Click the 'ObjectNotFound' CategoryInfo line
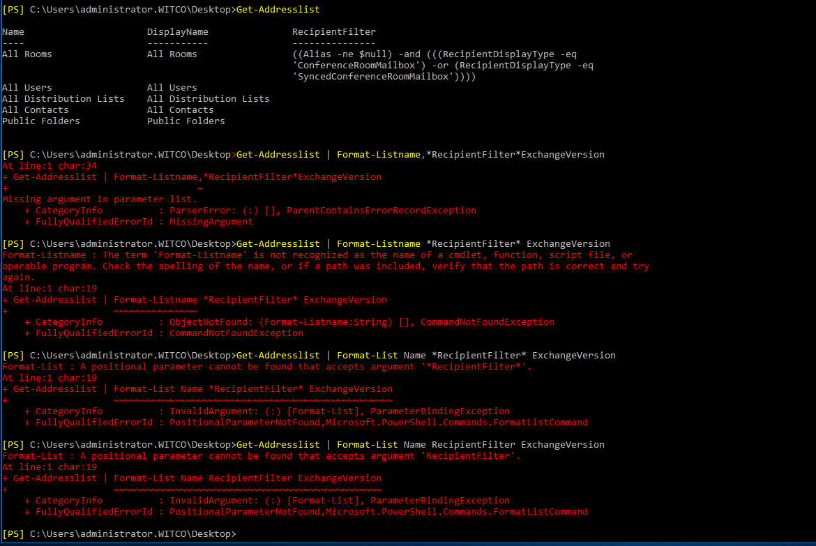 point(289,322)
